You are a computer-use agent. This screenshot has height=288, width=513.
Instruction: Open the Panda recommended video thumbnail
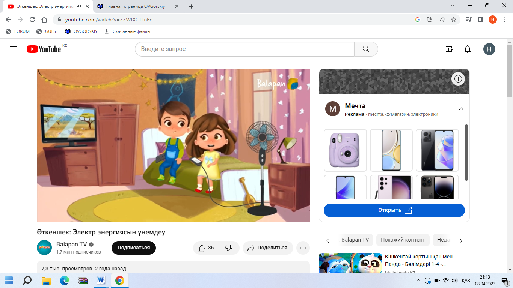(350, 263)
